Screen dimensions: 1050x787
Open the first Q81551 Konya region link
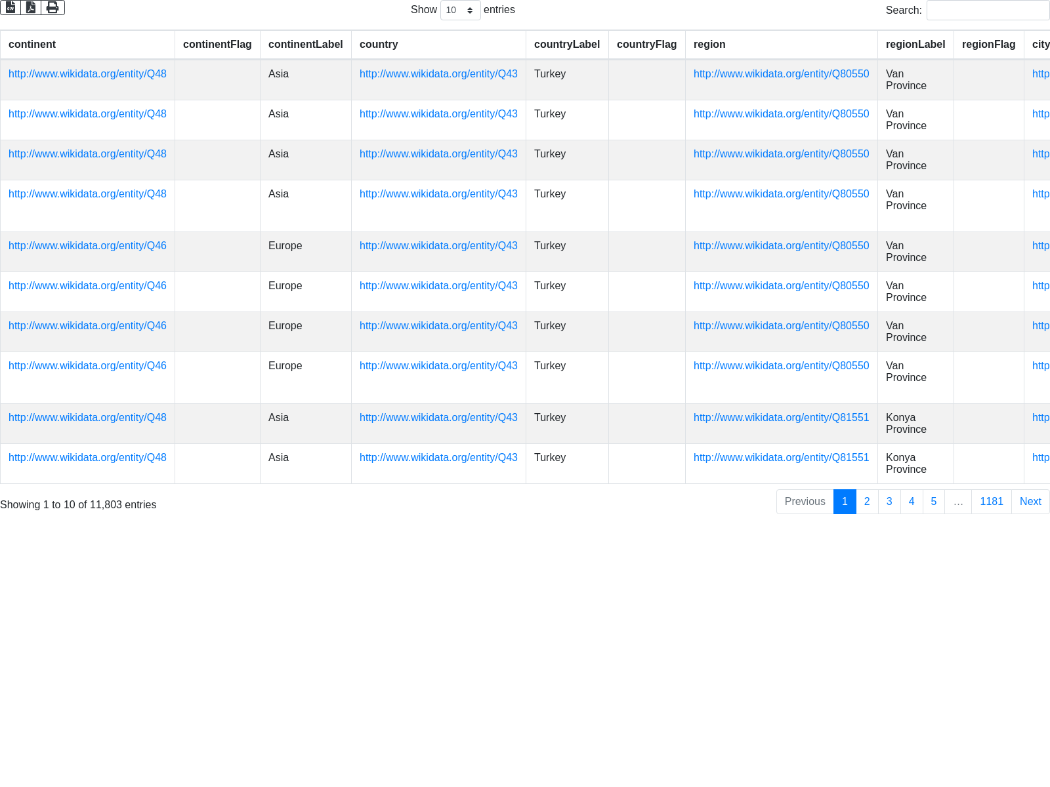coord(781,418)
